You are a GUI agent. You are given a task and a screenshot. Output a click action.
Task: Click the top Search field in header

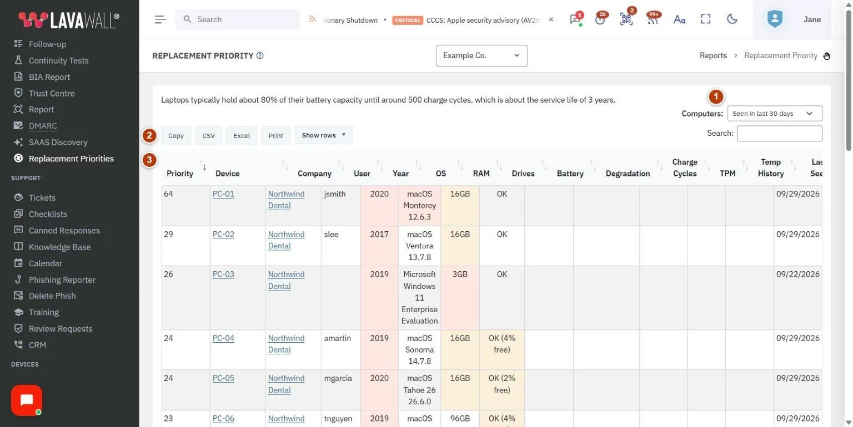click(238, 19)
